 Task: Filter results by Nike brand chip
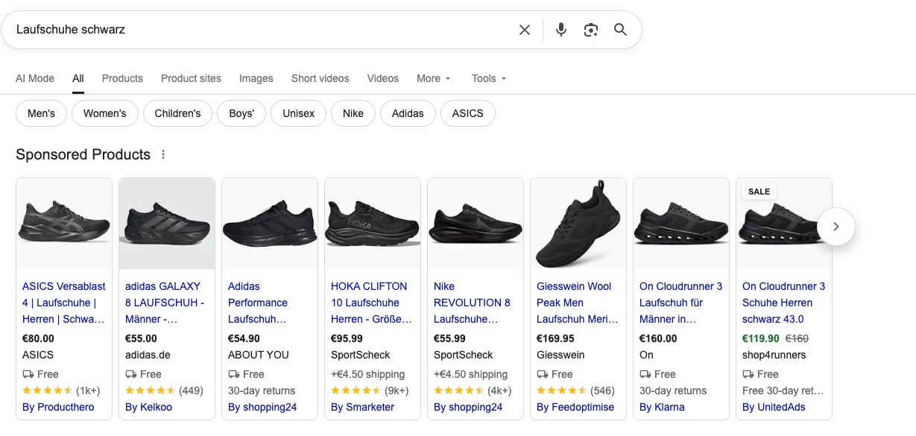point(353,113)
